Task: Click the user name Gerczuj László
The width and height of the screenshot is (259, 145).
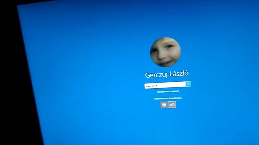Action: click(x=167, y=74)
